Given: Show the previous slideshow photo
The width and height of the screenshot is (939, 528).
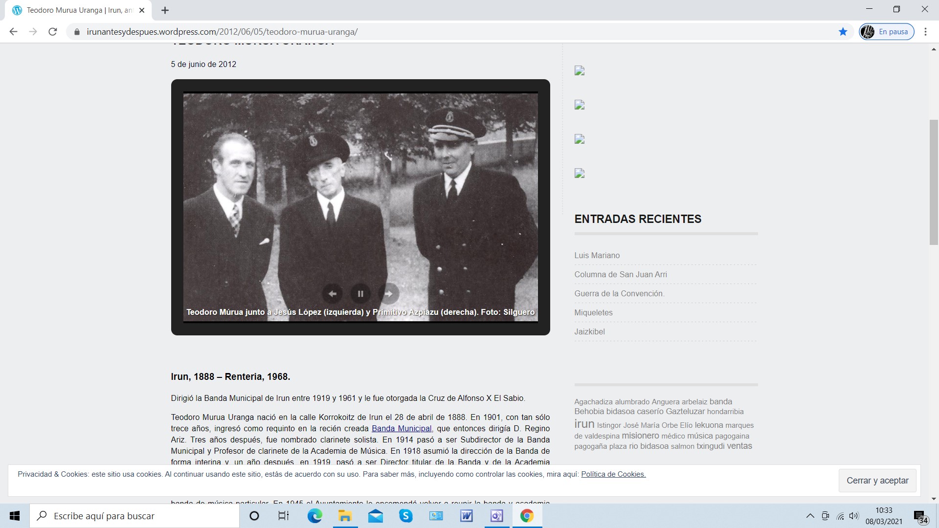Looking at the screenshot, I should pos(332,294).
